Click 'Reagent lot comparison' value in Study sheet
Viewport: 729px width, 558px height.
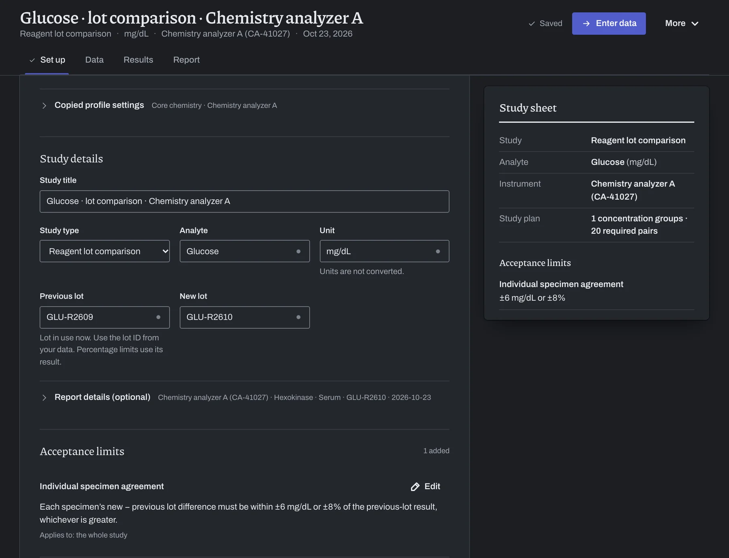pyautogui.click(x=638, y=141)
